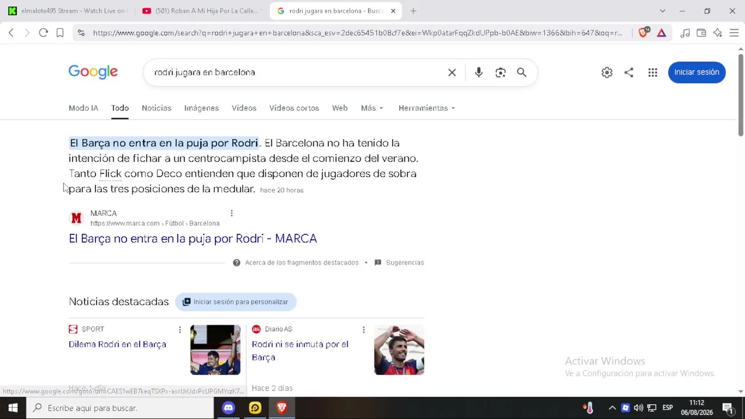The image size is (745, 419).
Task: Open a new browser tab
Action: pyautogui.click(x=413, y=10)
